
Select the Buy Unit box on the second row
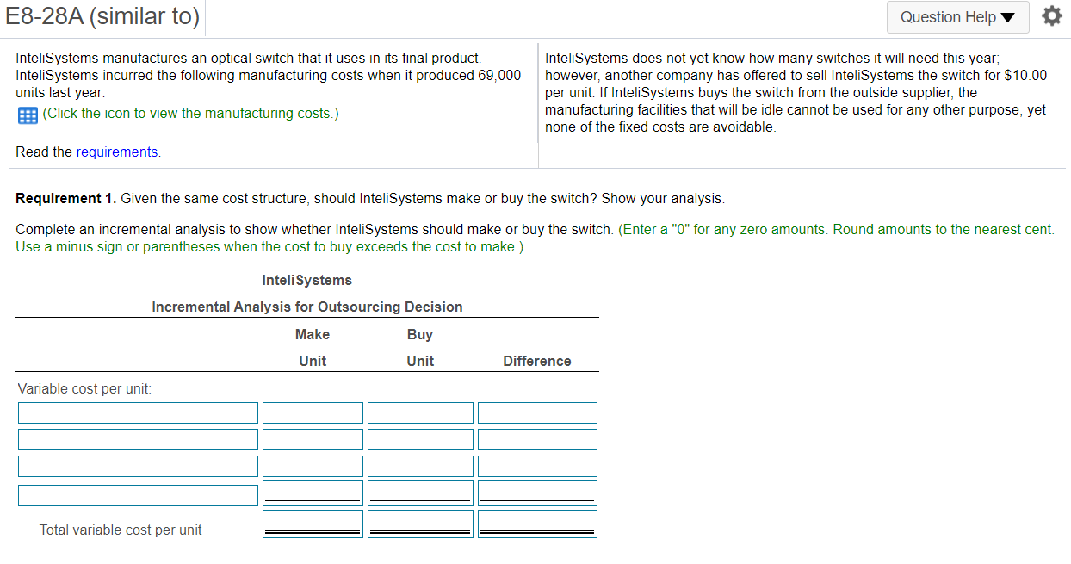(420, 439)
